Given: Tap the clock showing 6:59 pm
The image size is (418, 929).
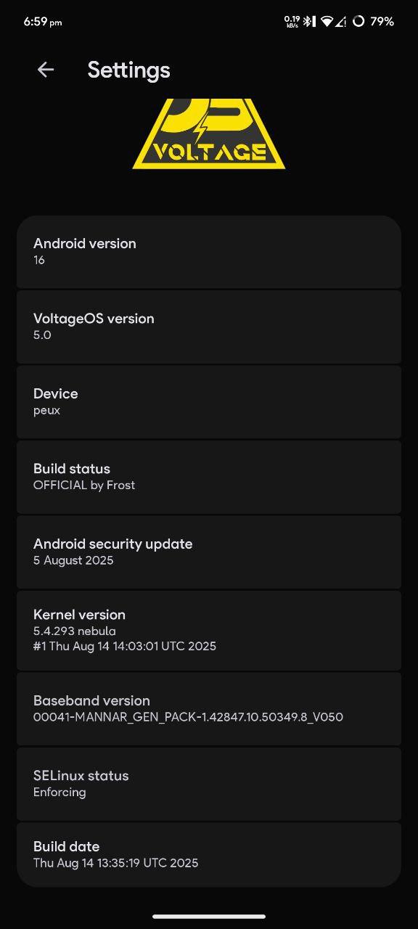Looking at the screenshot, I should [x=42, y=22].
